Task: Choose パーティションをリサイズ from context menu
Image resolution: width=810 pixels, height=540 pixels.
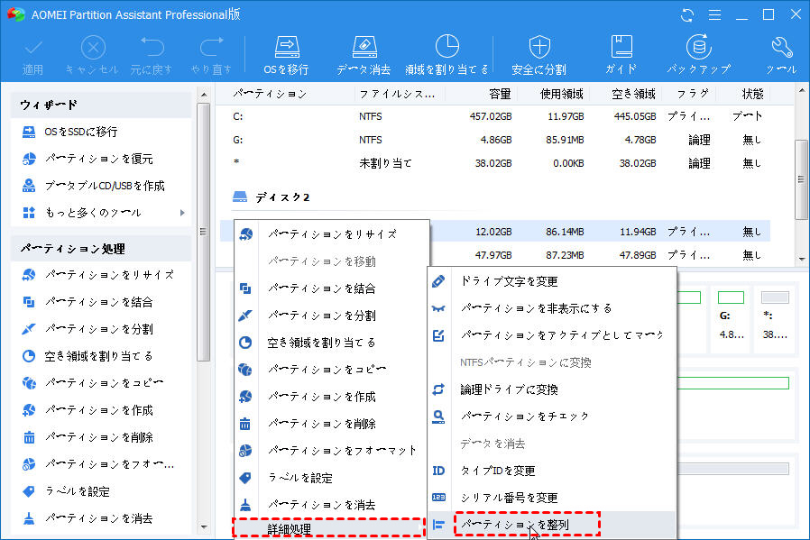Action: (x=332, y=234)
